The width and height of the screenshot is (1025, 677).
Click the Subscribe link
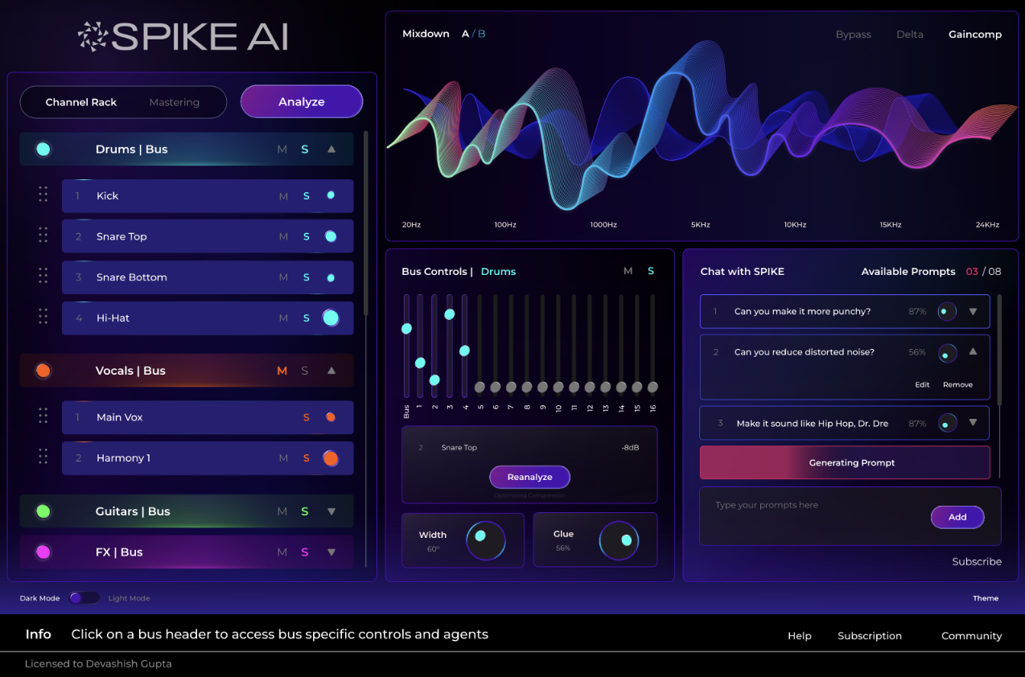pos(976,561)
